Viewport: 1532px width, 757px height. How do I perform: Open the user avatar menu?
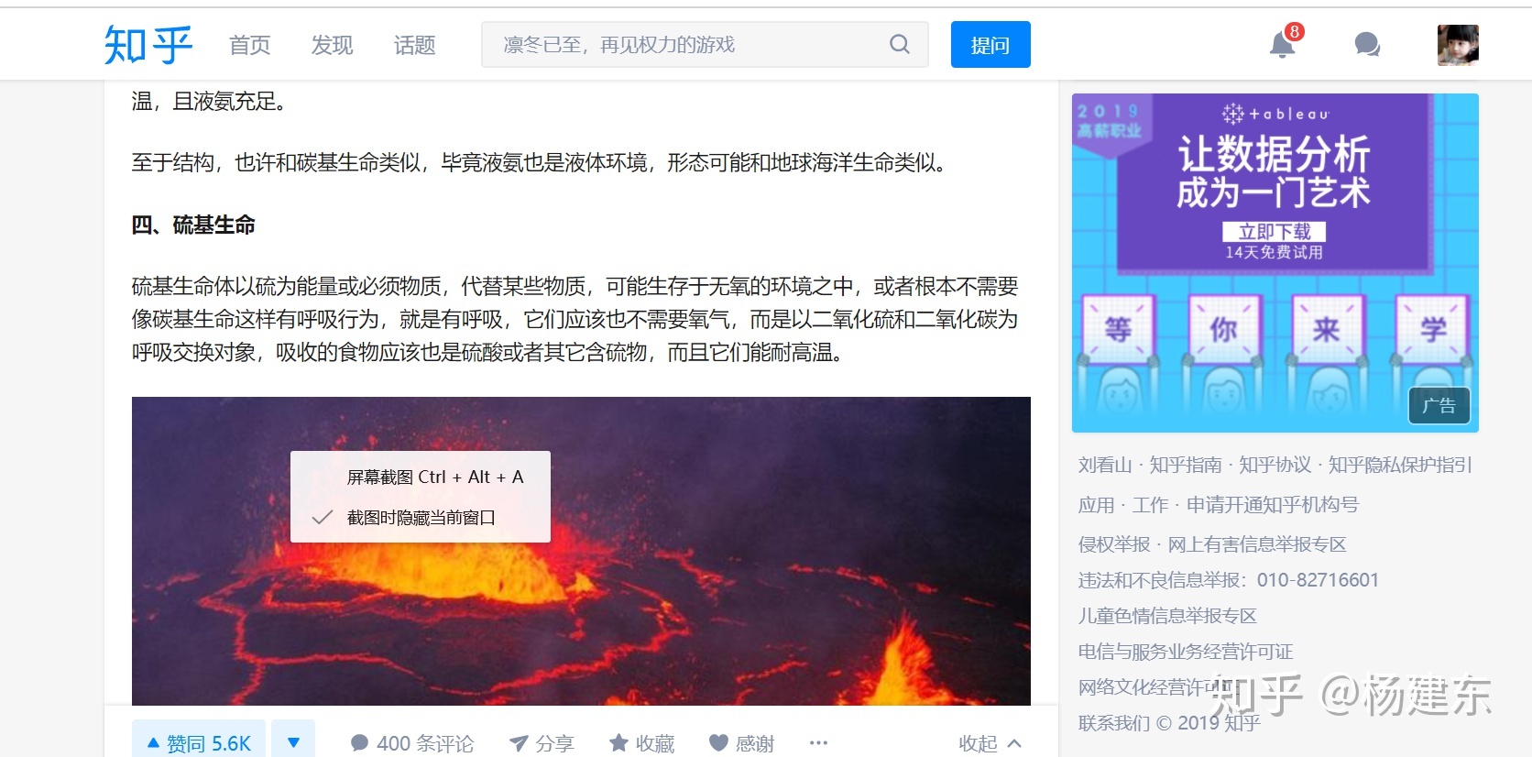[1458, 45]
